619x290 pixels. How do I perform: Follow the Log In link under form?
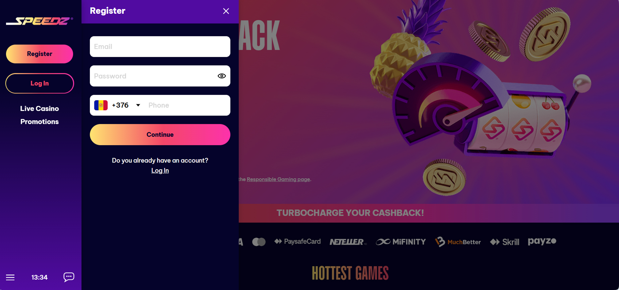[x=160, y=171]
